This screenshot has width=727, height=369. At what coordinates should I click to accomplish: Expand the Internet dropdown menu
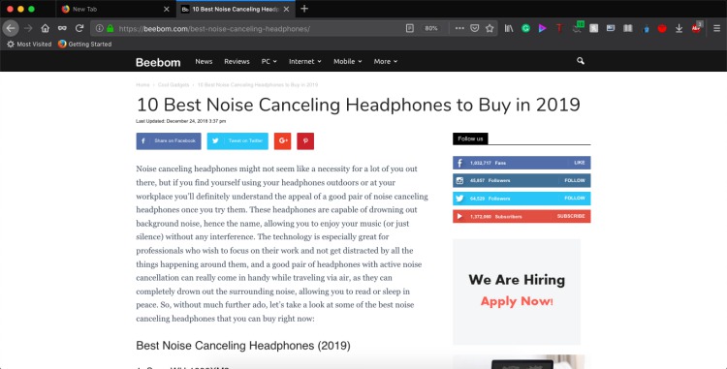(304, 61)
